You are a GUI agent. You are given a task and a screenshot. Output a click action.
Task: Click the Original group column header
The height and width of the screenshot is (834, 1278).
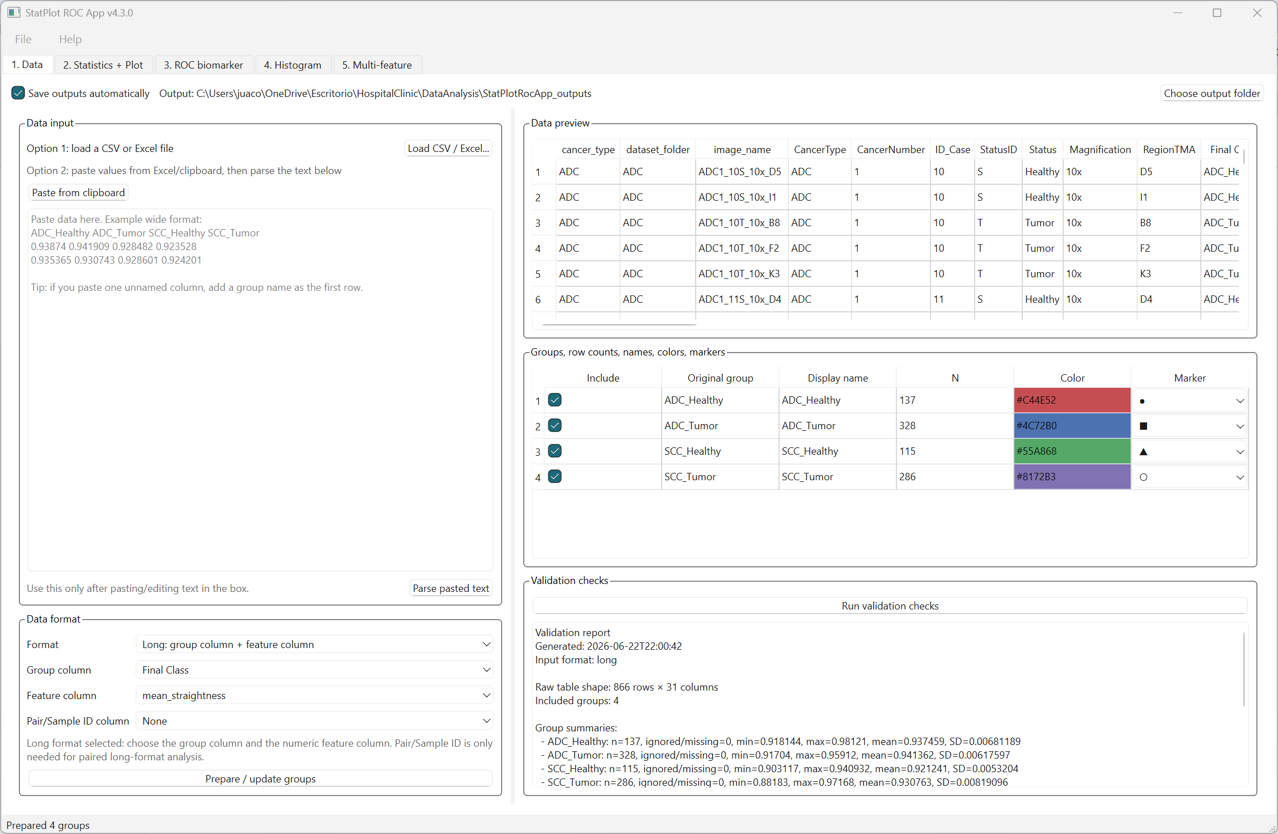pyautogui.click(x=720, y=378)
